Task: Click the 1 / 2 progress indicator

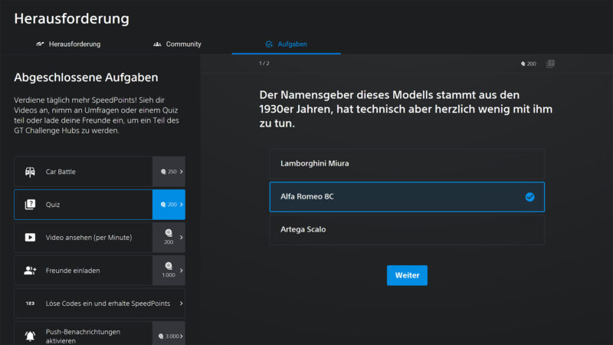Action: 264,64
